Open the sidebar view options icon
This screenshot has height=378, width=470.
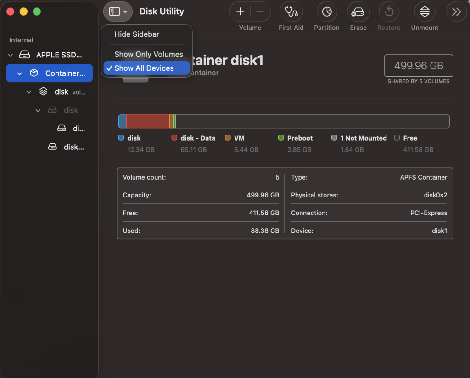click(x=117, y=11)
